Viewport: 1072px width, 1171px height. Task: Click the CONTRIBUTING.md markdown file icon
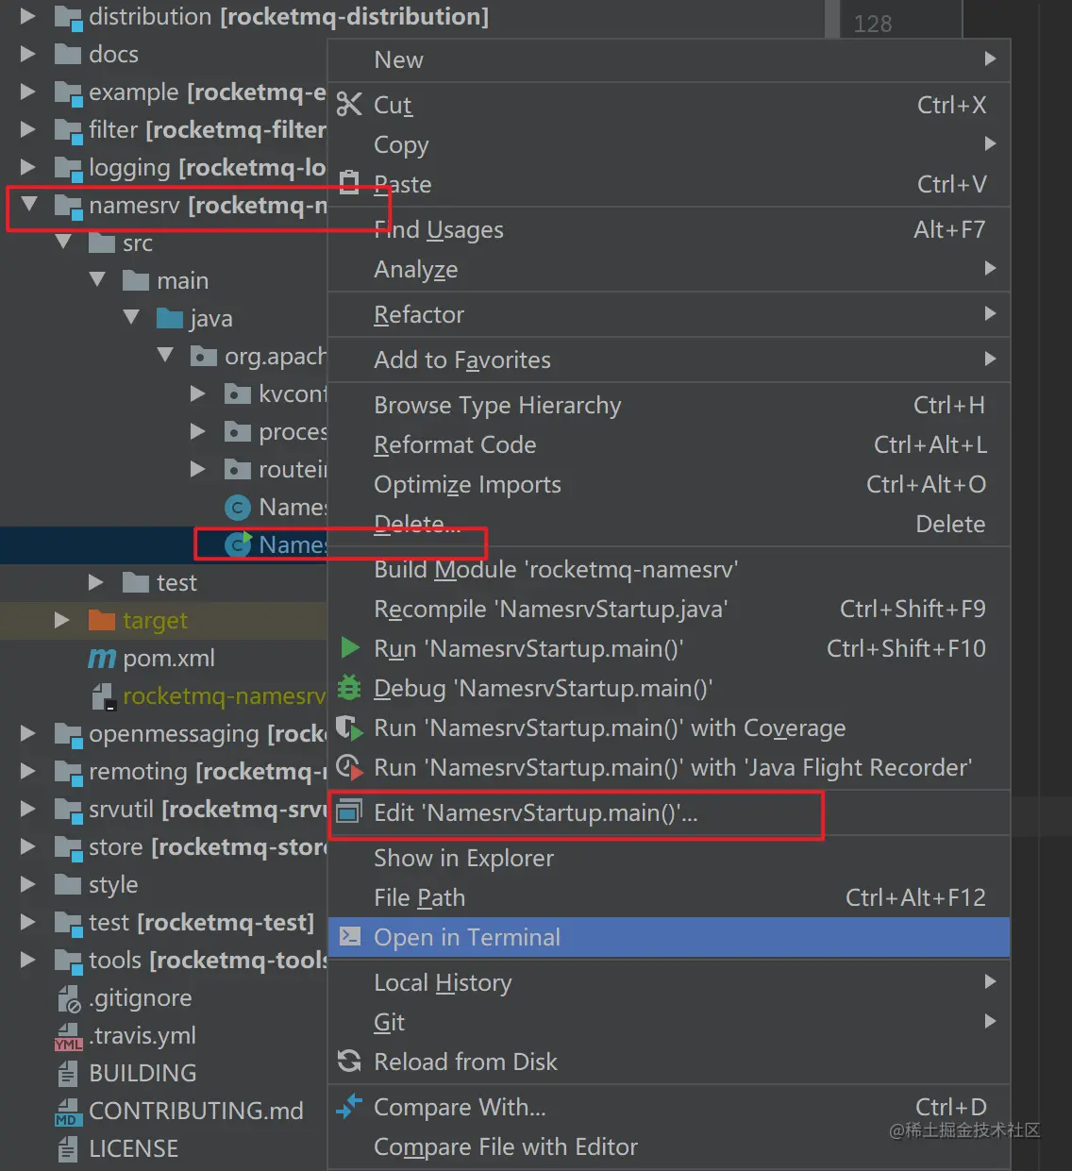68,1112
